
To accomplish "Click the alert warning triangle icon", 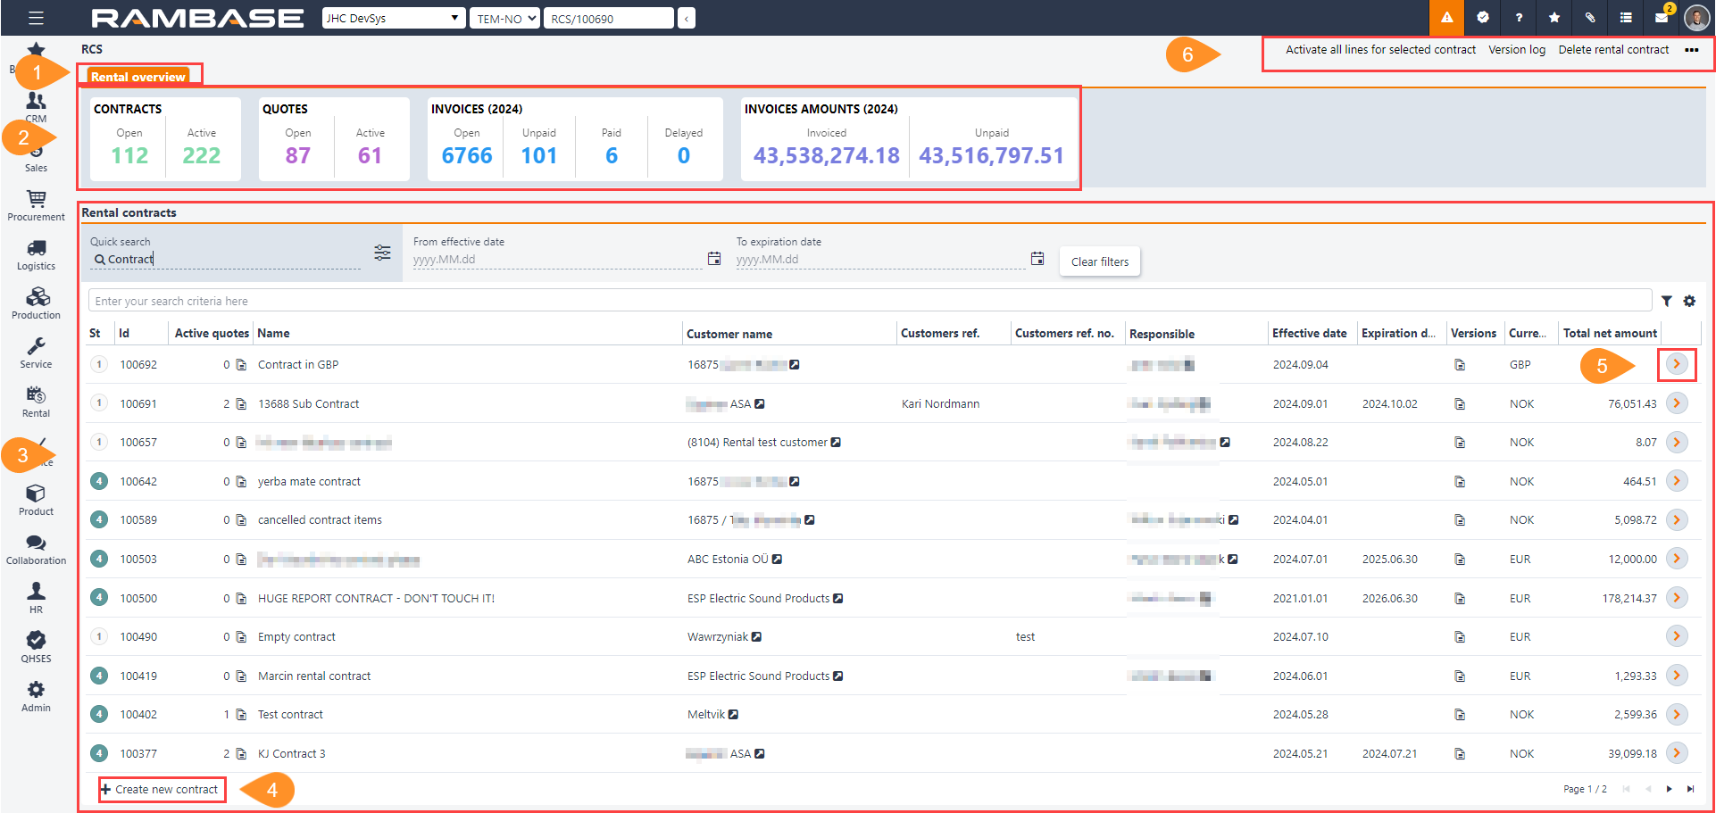I will [x=1446, y=18].
